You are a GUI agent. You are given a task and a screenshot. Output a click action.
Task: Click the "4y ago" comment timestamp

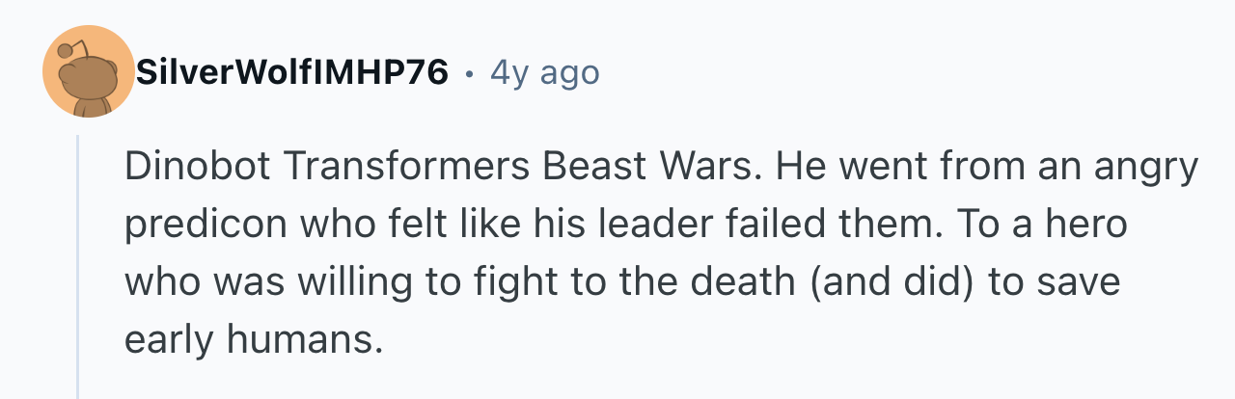pyautogui.click(x=544, y=72)
